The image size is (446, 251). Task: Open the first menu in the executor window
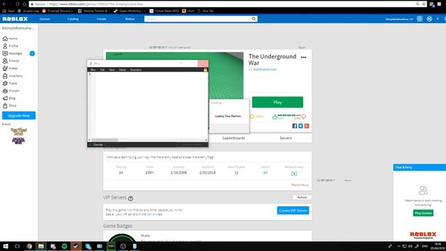click(93, 70)
